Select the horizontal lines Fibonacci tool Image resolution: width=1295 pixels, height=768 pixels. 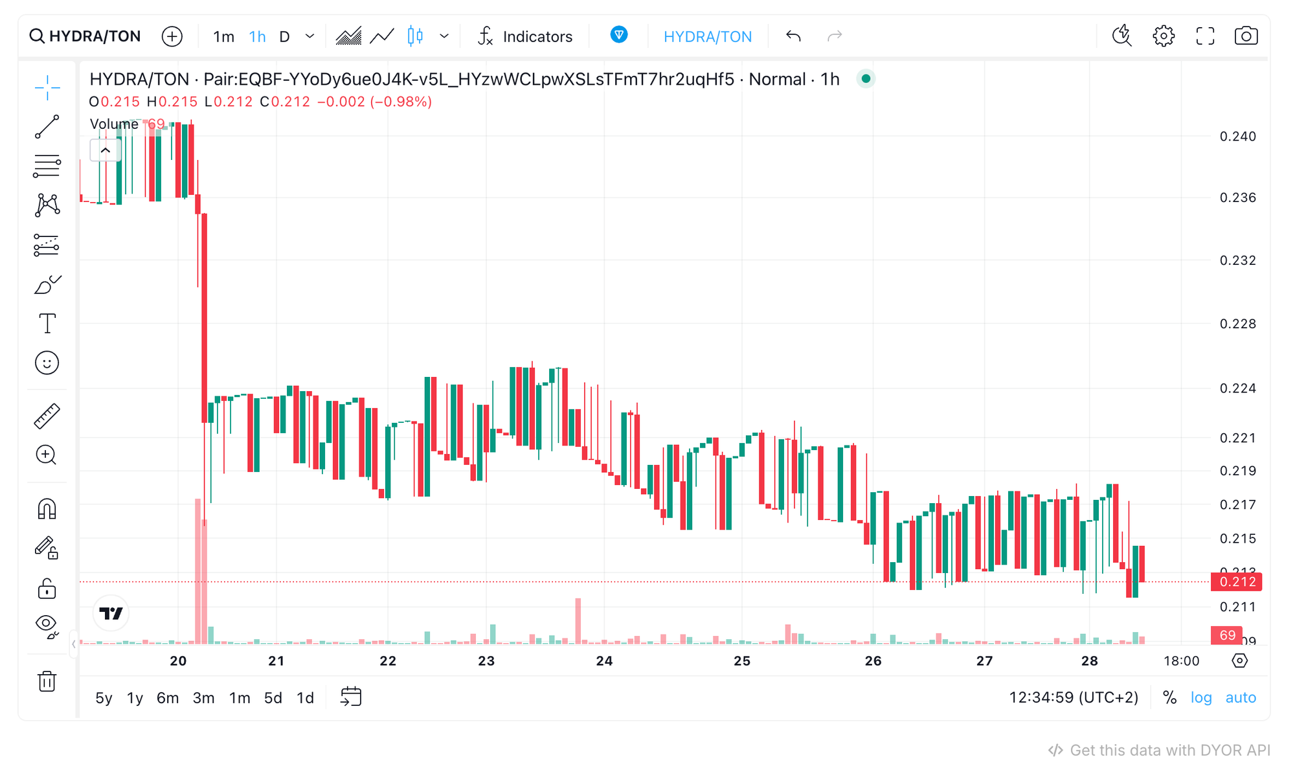click(47, 166)
